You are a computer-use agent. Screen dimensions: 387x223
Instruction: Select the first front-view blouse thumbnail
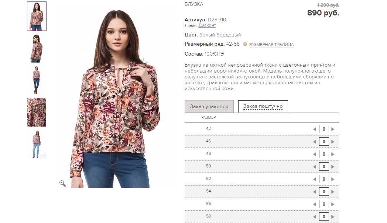37,16
